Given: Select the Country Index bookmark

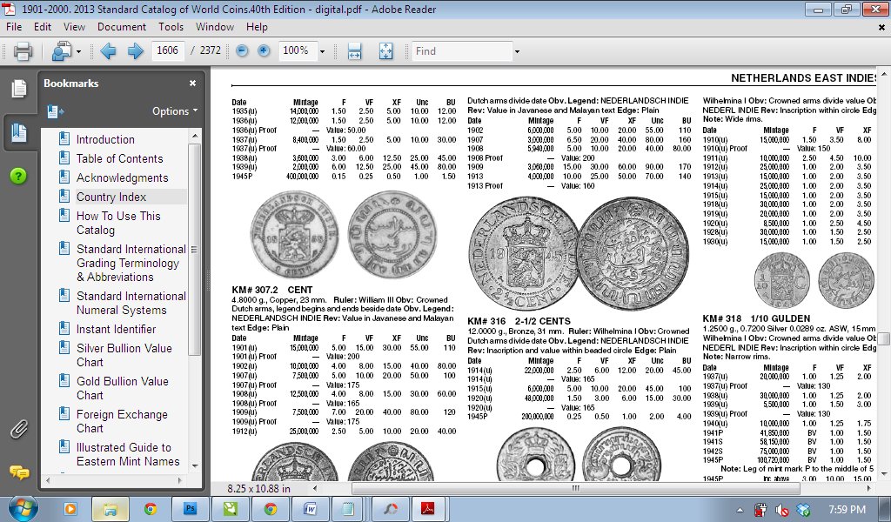Looking at the screenshot, I should (x=111, y=197).
